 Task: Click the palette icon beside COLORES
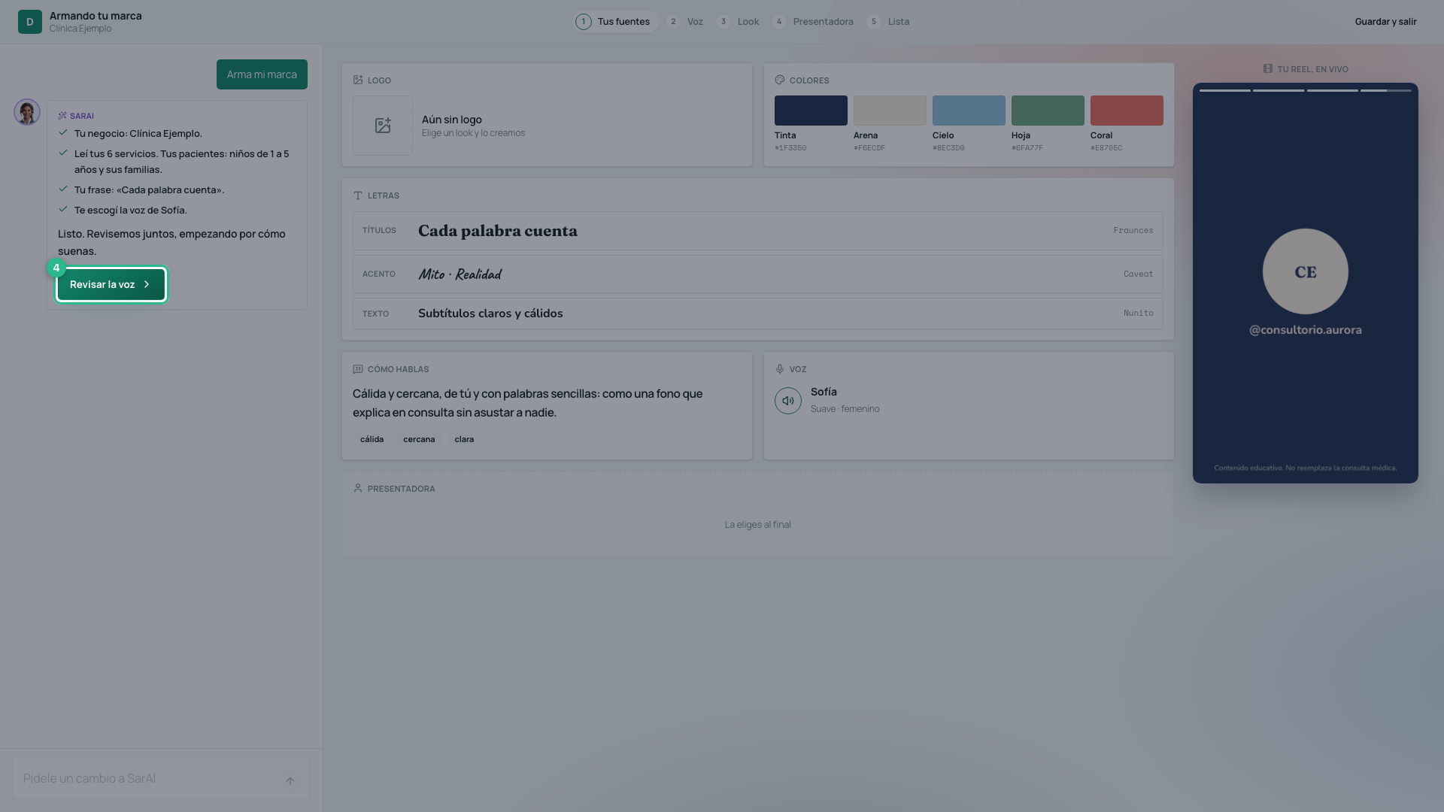tap(780, 80)
